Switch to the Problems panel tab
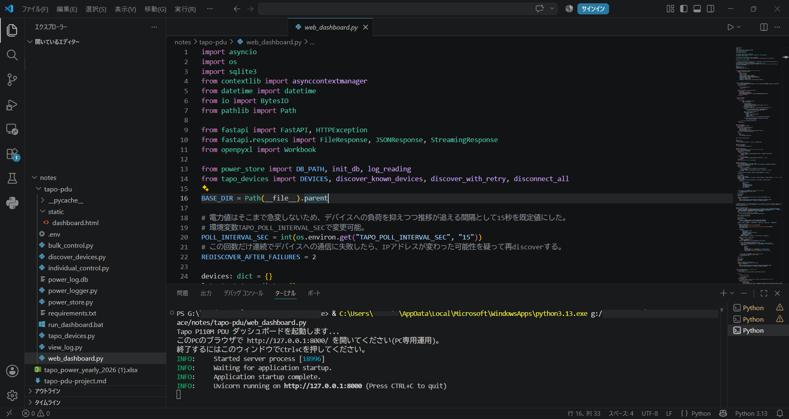 pyautogui.click(x=182, y=293)
